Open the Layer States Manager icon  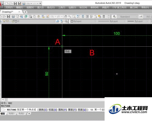[x=66, y=21]
